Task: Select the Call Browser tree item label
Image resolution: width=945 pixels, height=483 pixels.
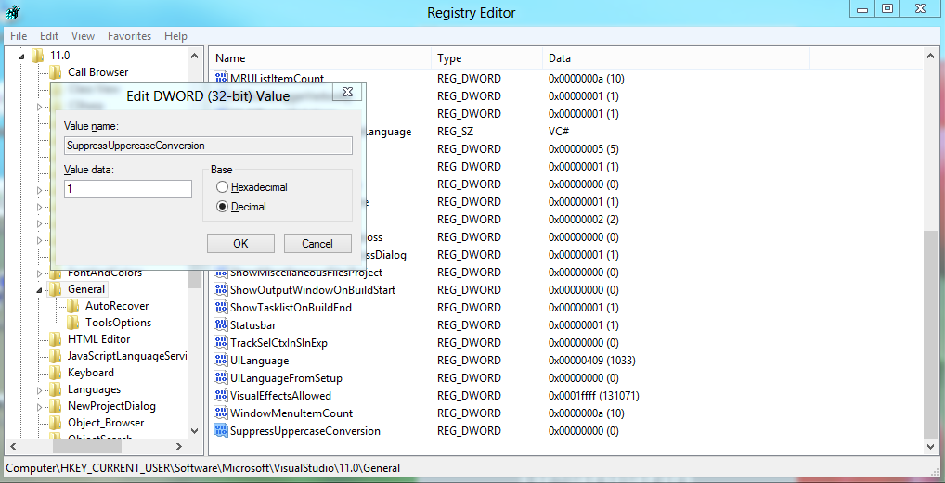Action: coord(97,72)
